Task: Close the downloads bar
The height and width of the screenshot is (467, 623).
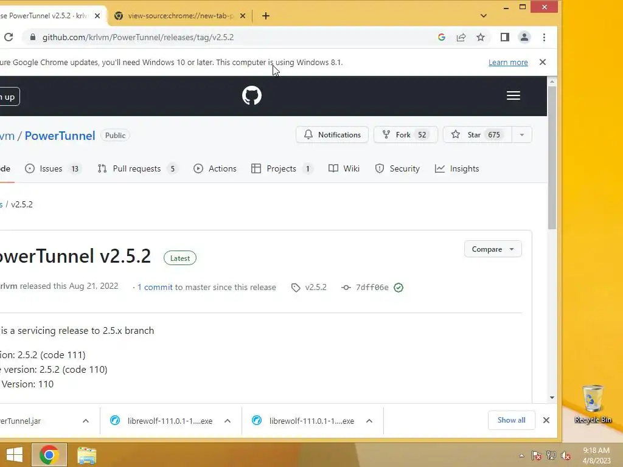Action: pyautogui.click(x=546, y=420)
